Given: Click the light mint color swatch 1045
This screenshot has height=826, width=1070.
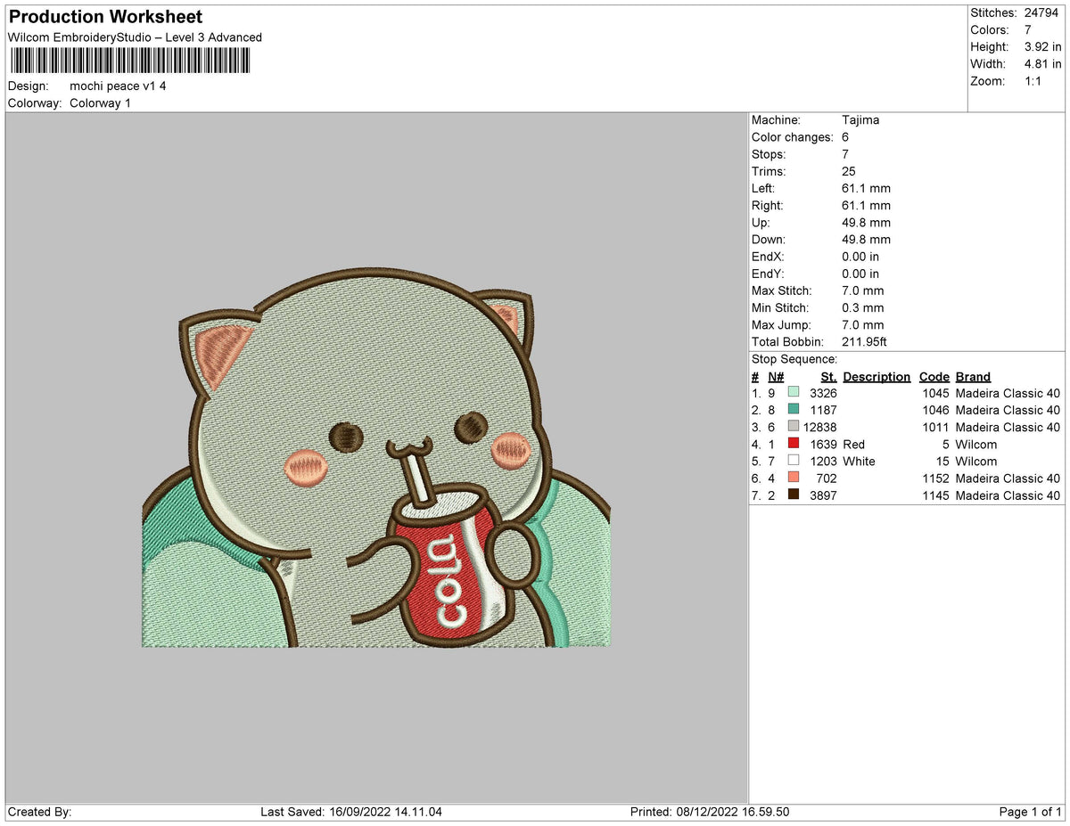Looking at the screenshot, I should click(x=793, y=393).
